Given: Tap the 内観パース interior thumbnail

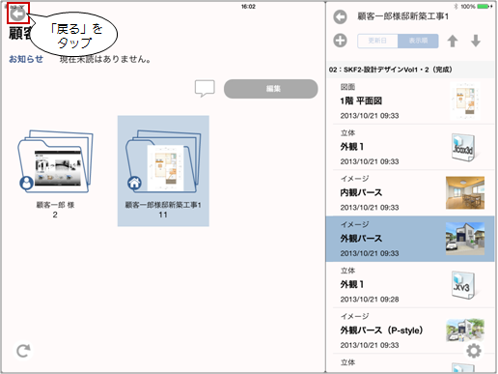Looking at the screenshot, I should (465, 192).
